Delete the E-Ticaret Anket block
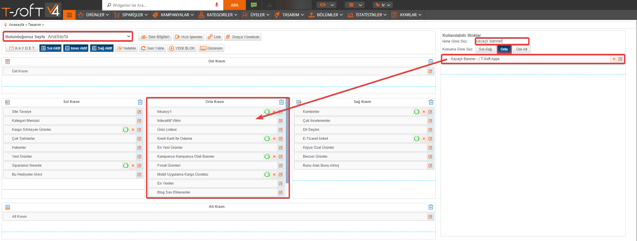This screenshot has height=241, width=637. 424,138
